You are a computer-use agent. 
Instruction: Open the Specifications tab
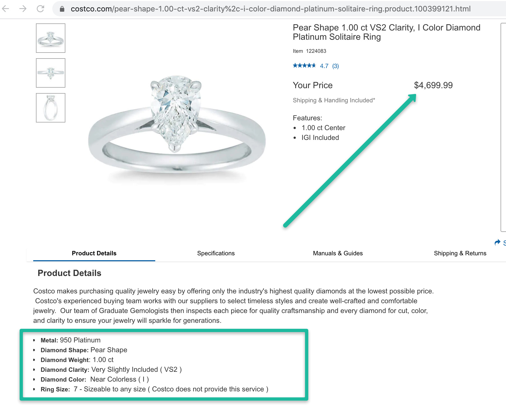[216, 253]
